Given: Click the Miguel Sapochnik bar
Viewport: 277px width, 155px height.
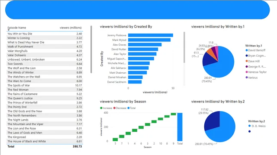Looking at the screenshot, I should click(141, 59).
